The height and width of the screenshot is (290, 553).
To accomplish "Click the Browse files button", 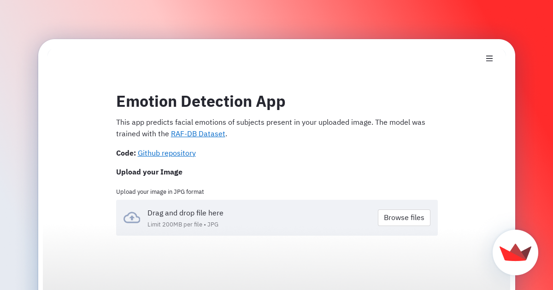I will point(404,218).
